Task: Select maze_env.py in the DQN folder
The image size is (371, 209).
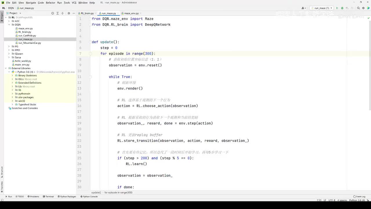Action: 26,28
